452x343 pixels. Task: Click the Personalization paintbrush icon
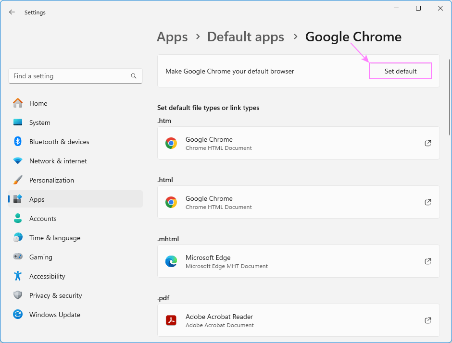pyautogui.click(x=18, y=180)
